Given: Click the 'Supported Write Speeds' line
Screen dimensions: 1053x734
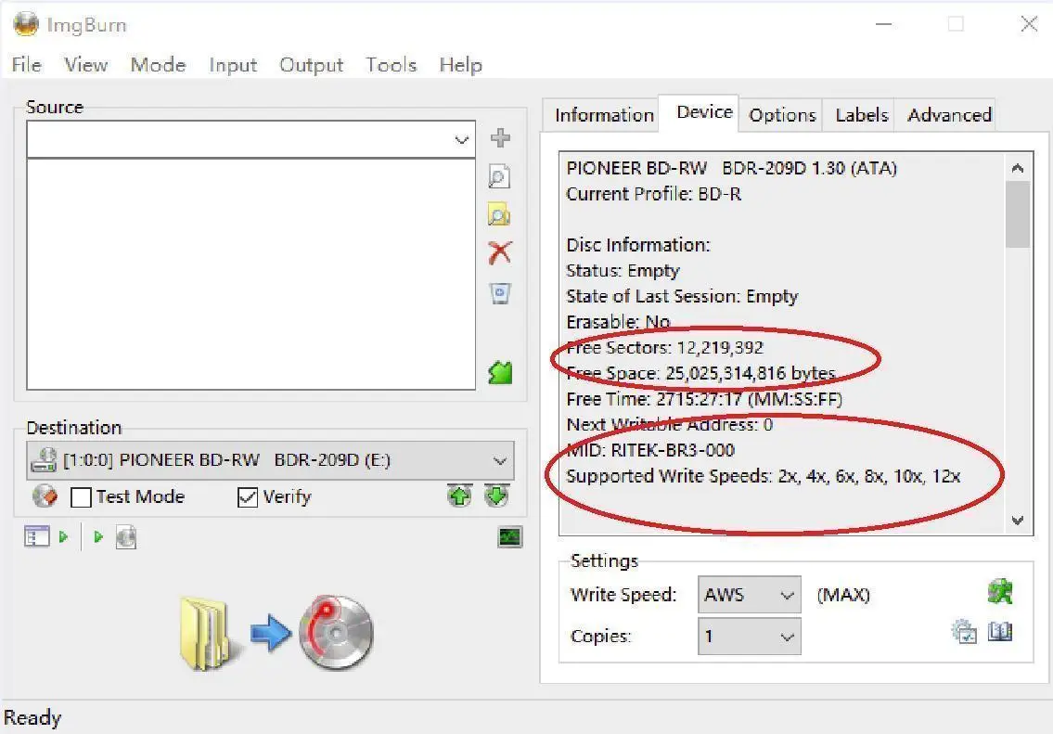Looking at the screenshot, I should (x=764, y=476).
